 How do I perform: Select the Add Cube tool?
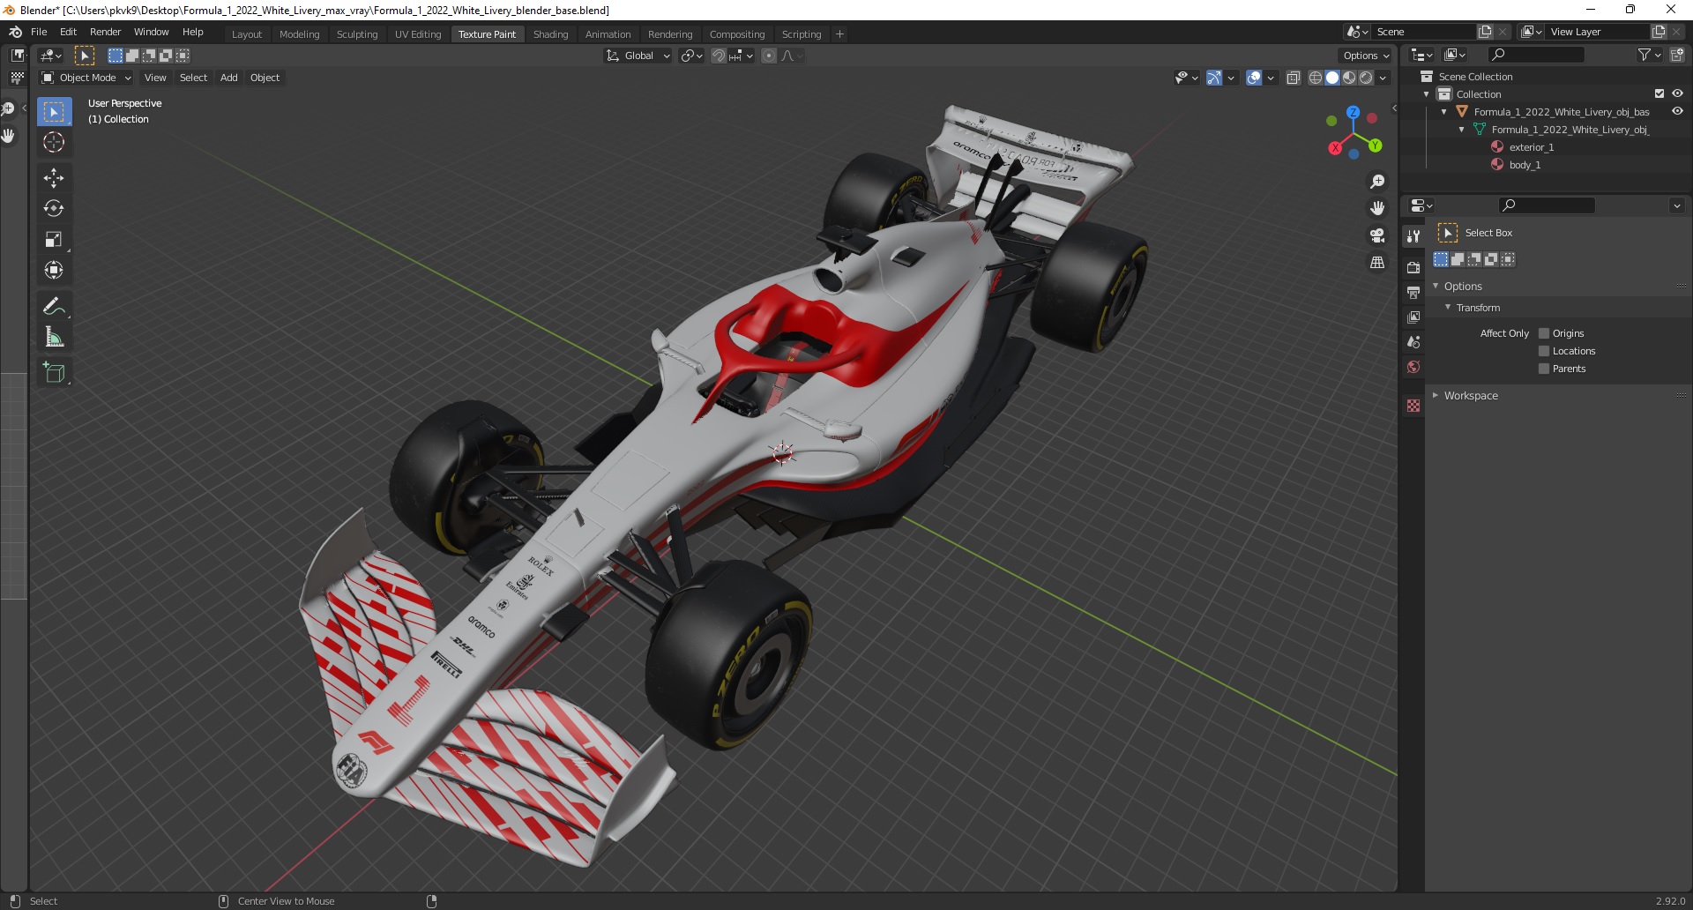coord(54,372)
